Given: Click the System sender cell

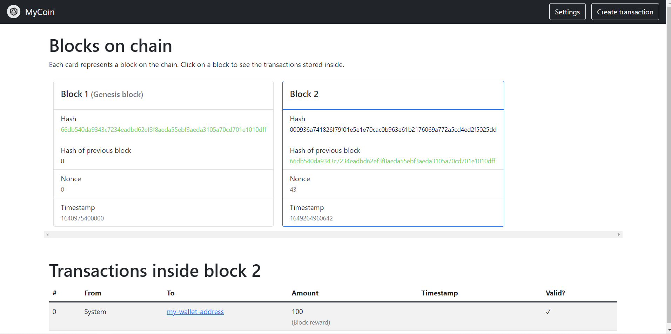Looking at the screenshot, I should click(95, 312).
